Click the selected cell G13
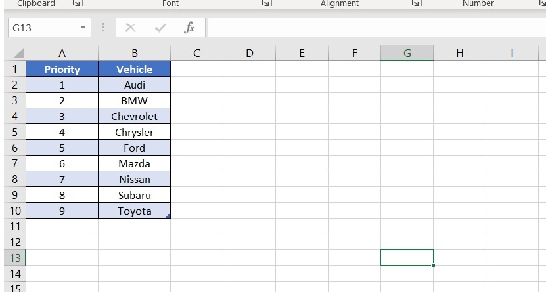This screenshot has width=546, height=292. point(407,258)
